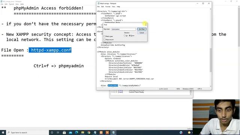Click 'Ctrl+f => phpmyadmin' line in background Notepad

coord(58,66)
